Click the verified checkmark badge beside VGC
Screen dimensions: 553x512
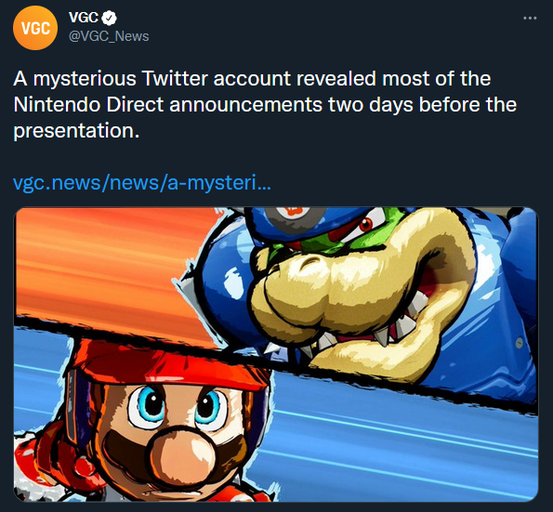pyautogui.click(x=110, y=18)
